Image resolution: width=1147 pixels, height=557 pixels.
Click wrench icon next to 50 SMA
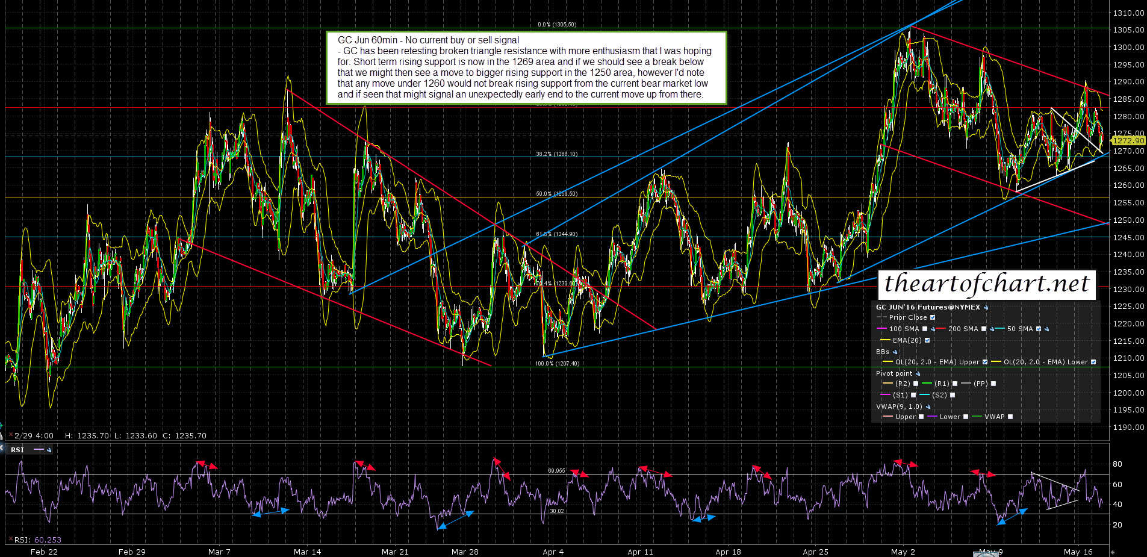pos(1047,329)
